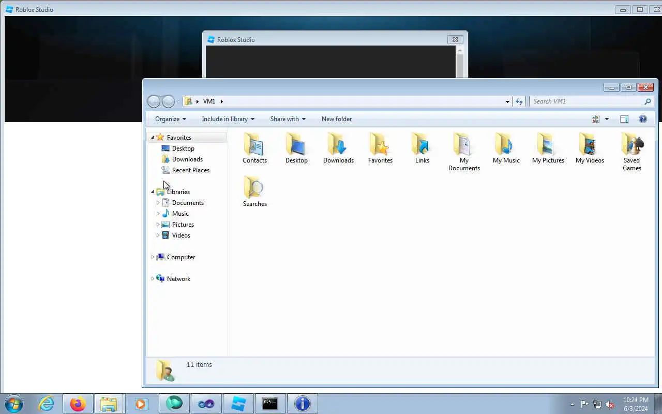This screenshot has height=414, width=662.
Task: Close the inner Roblox Studio dialog
Action: click(455, 39)
